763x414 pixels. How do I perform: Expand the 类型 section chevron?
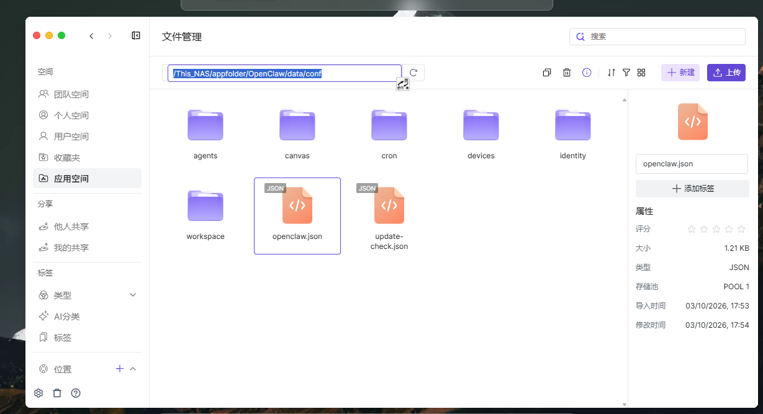133,295
